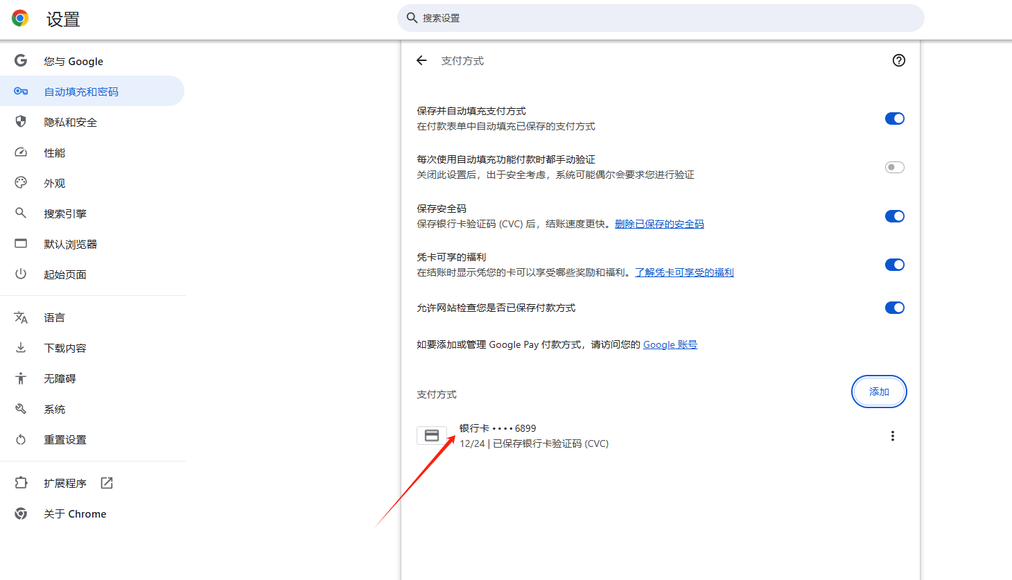This screenshot has width=1012, height=580.
Task: Toggle 凭卡可享的福利 switch
Action: (895, 265)
